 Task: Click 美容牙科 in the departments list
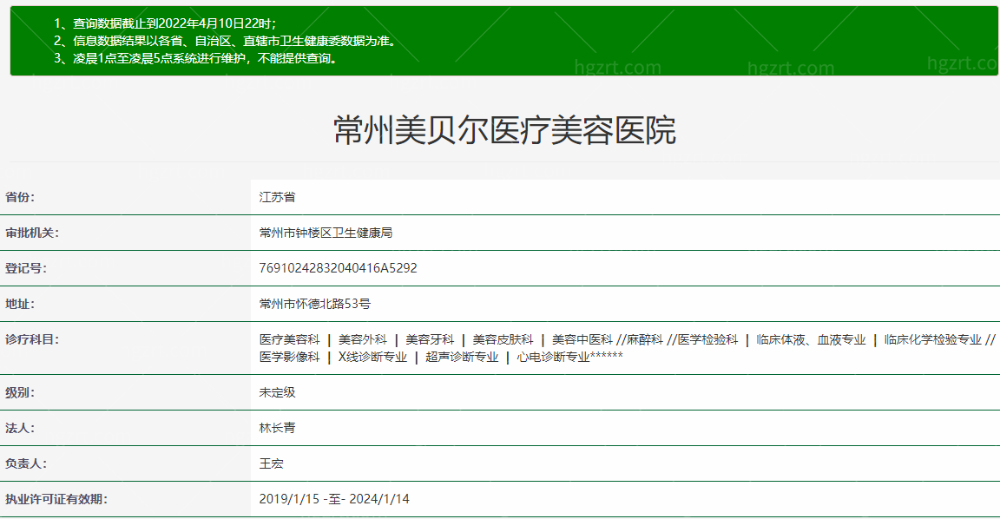click(430, 340)
